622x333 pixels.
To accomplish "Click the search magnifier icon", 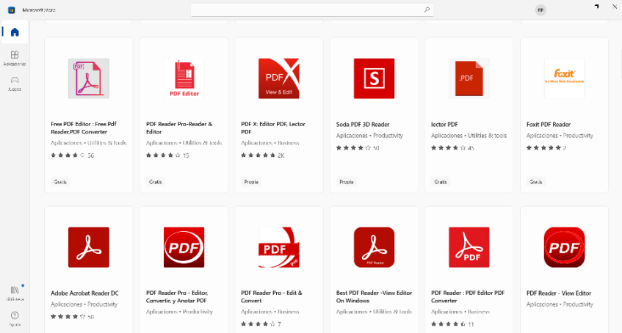I will point(427,10).
